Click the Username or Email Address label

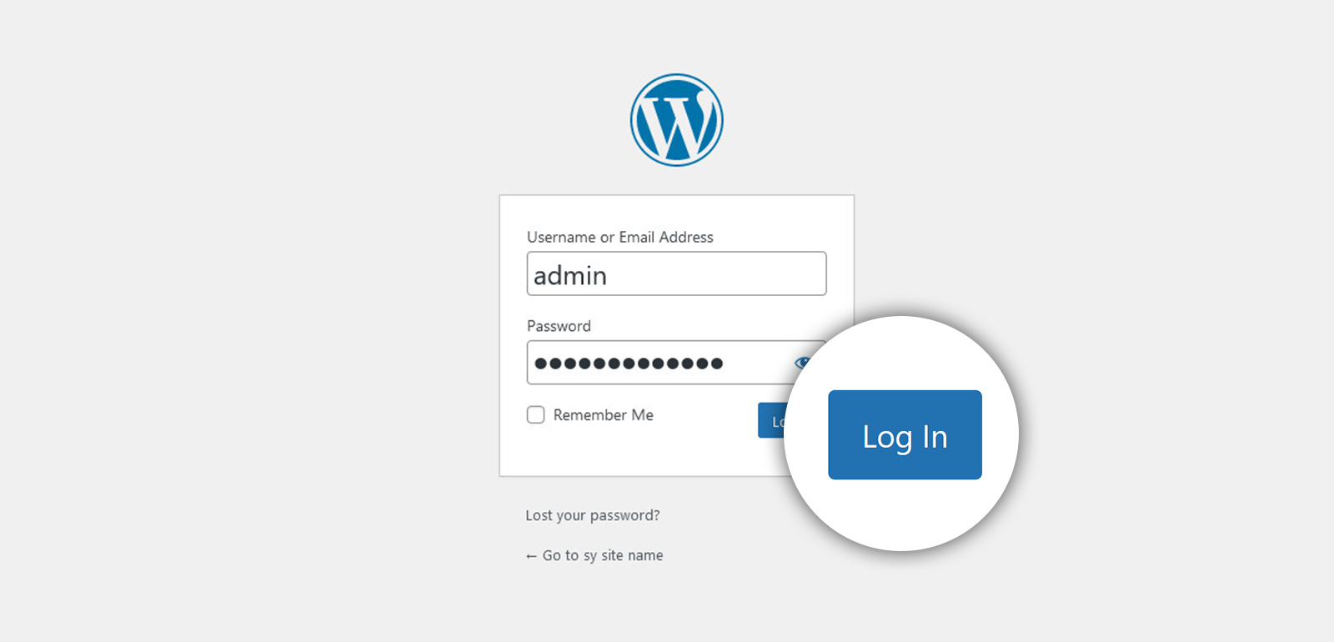click(619, 237)
